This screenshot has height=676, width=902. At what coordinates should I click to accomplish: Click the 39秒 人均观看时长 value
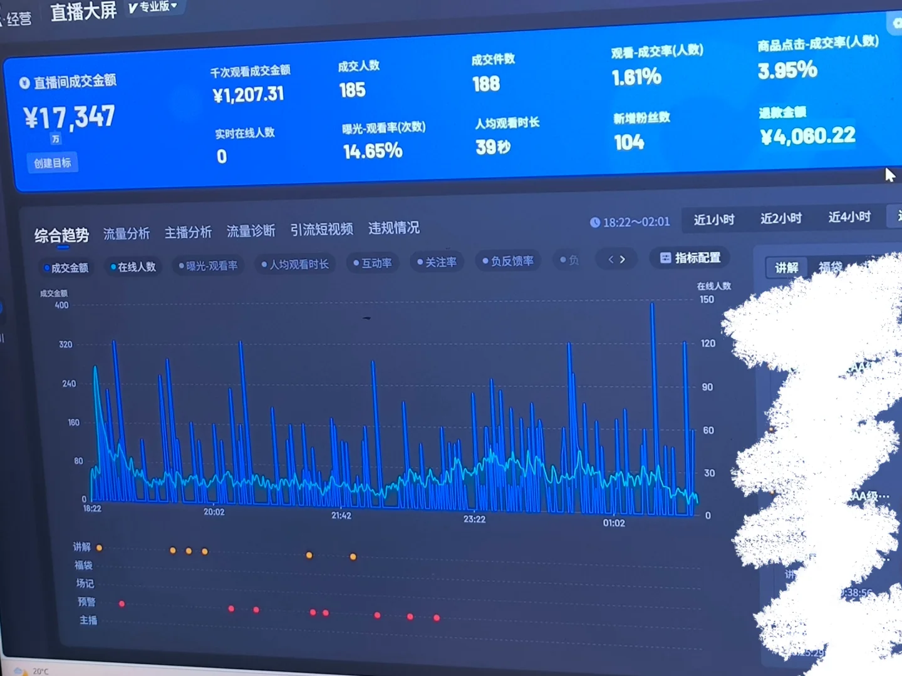[x=493, y=148]
